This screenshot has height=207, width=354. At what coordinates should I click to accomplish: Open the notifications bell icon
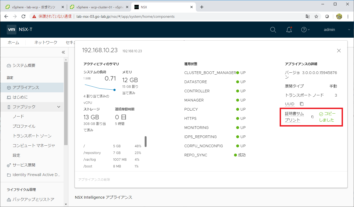[289, 30]
